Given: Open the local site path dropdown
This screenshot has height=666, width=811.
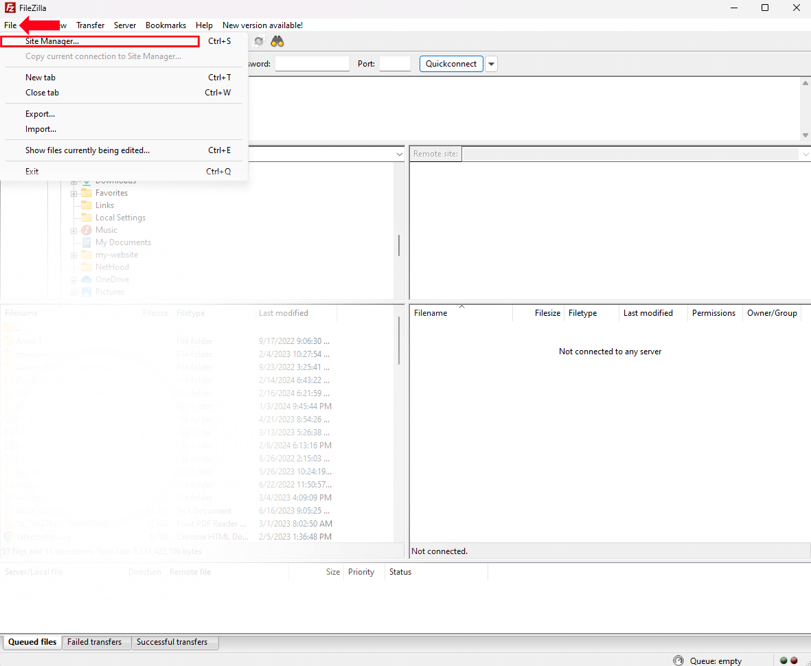Looking at the screenshot, I should (399, 154).
